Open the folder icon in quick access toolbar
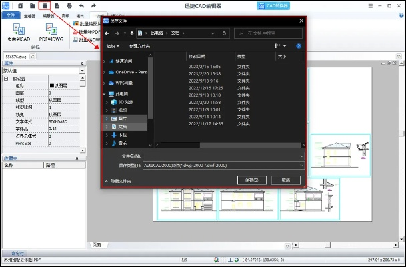The width and height of the screenshot is (406, 267). [x=33, y=5]
